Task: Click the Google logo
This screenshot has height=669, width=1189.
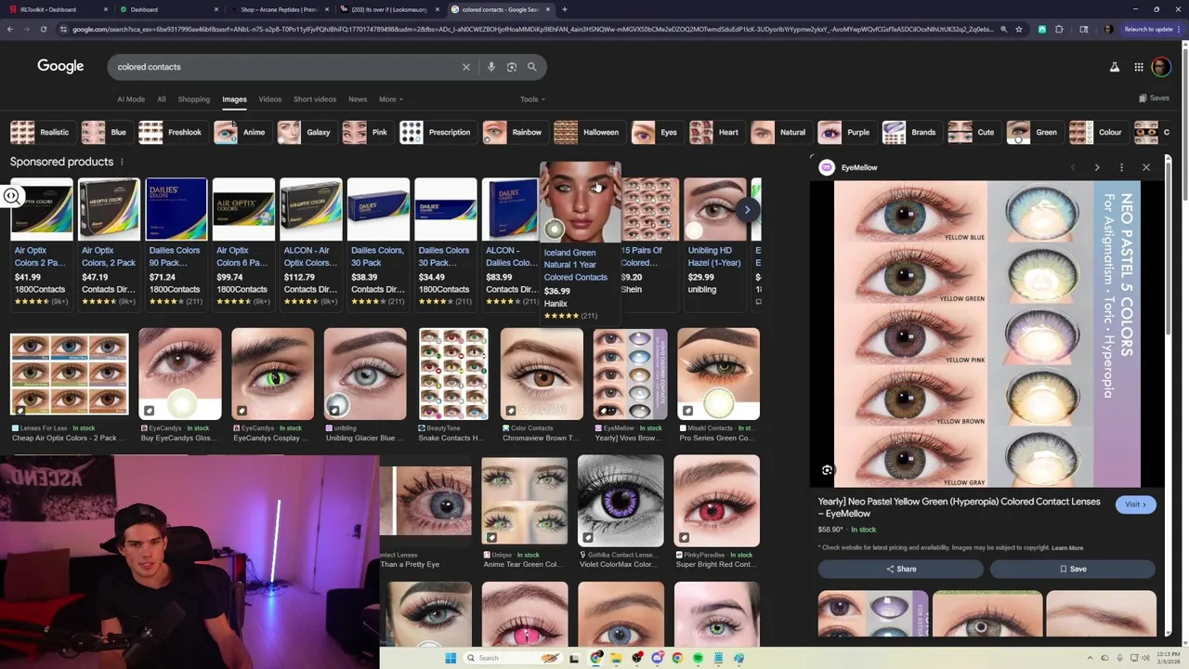Action: [60, 66]
